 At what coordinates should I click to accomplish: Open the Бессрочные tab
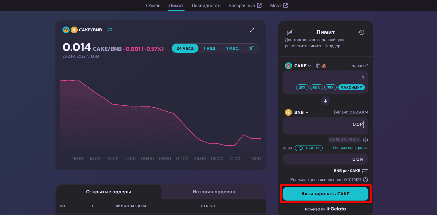click(241, 5)
